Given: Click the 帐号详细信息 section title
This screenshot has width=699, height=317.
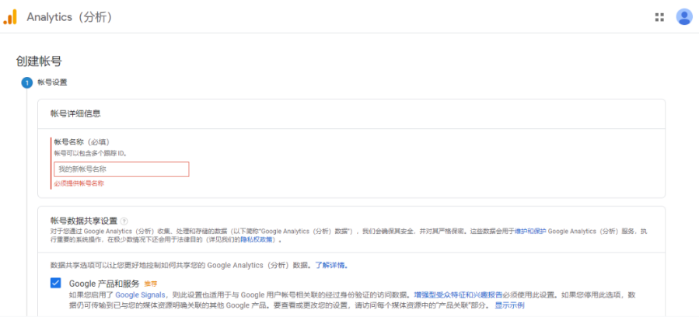Looking at the screenshot, I should pos(75,113).
